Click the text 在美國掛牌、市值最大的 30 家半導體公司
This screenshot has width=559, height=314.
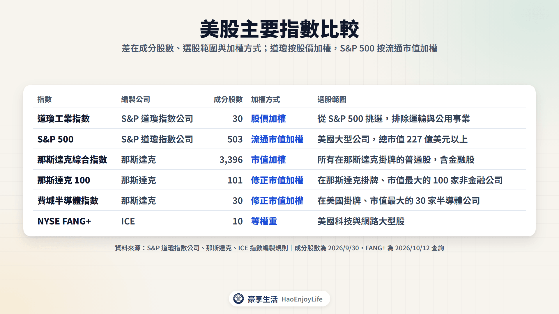pyautogui.click(x=399, y=201)
